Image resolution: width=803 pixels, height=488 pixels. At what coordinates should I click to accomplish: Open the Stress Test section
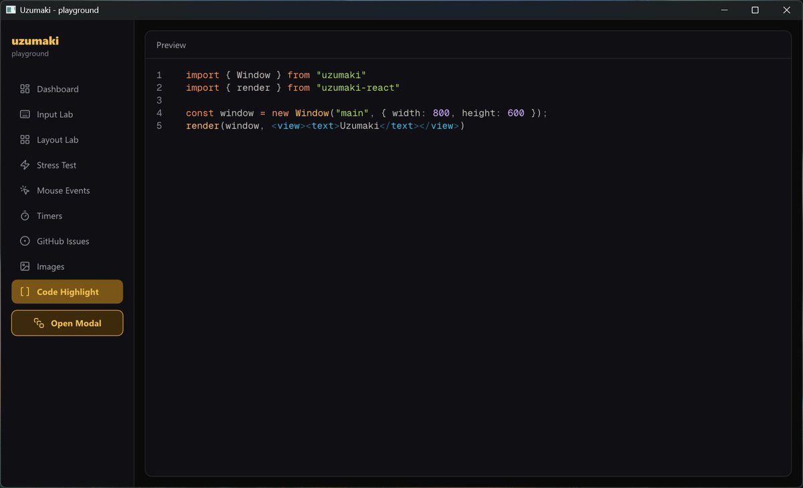(x=67, y=165)
